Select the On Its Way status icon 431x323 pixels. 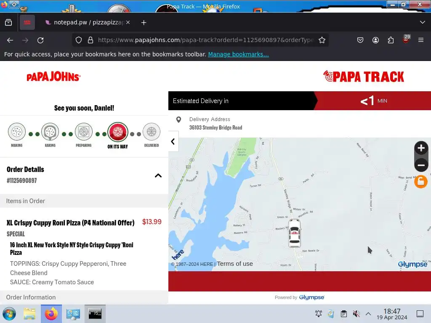[x=118, y=132]
